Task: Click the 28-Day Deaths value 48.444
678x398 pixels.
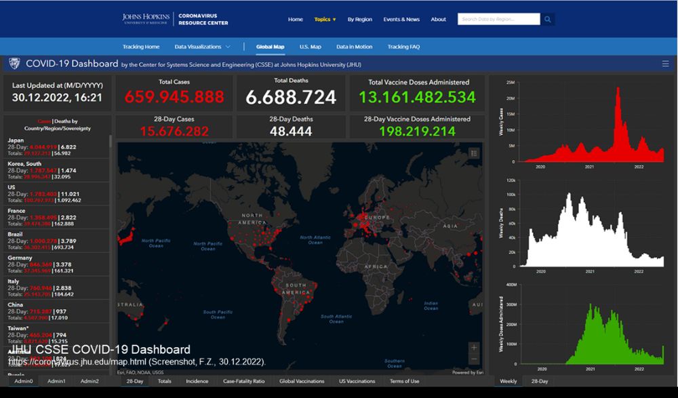Action: pyautogui.click(x=291, y=131)
